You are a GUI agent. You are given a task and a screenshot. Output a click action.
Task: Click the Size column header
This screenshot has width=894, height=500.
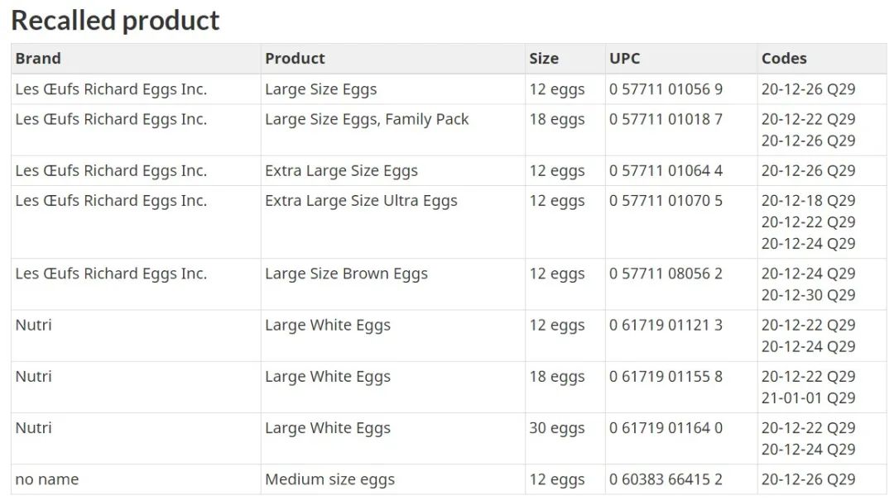[x=544, y=59]
